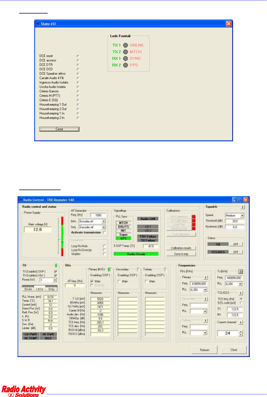Click the Squelch Threshold [dB] field
Viewport: 267px width, 397px height.
pos(235,221)
